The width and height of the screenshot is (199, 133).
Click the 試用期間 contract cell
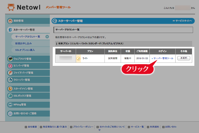tap(113, 58)
